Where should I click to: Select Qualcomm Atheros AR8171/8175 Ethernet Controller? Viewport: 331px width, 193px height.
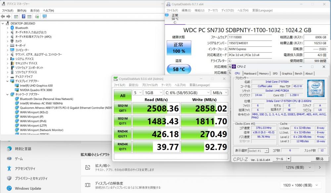[x=66, y=108]
